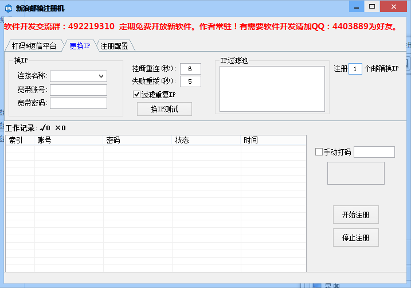Click the app icon in title bar
The height and width of the screenshot is (288, 411).
click(9, 8)
